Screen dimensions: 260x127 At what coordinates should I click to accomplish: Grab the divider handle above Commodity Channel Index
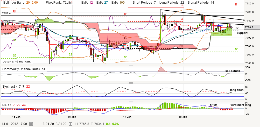(131, 66)
